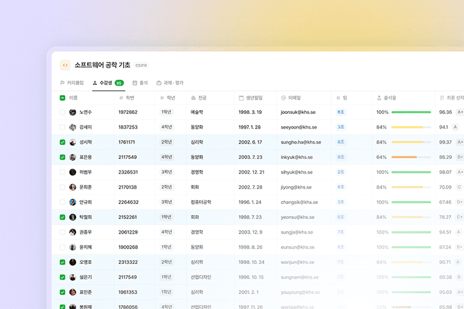Click the 이름 column header
Screen dimensions: 464x309
(x=73, y=98)
